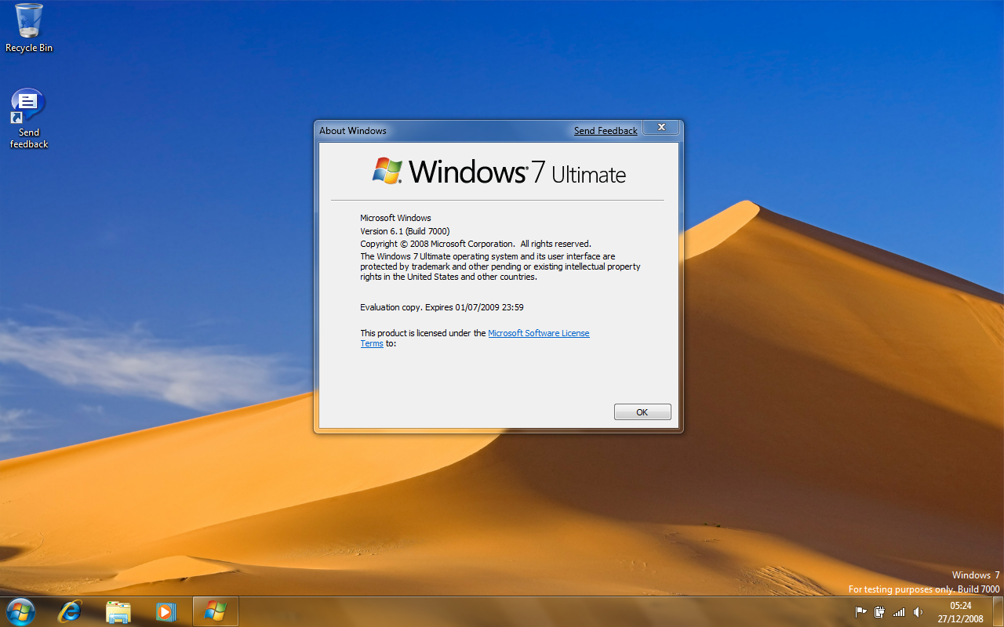
Task: Open the network signal tray icon
Action: (x=899, y=612)
